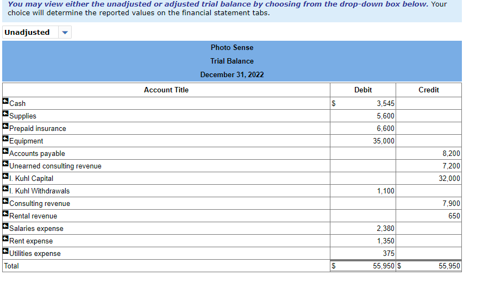Select the Utilities expense account title

point(35,254)
